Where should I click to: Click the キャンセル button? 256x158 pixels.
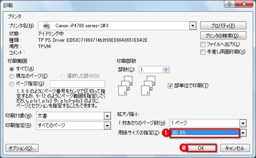[x=235, y=148]
